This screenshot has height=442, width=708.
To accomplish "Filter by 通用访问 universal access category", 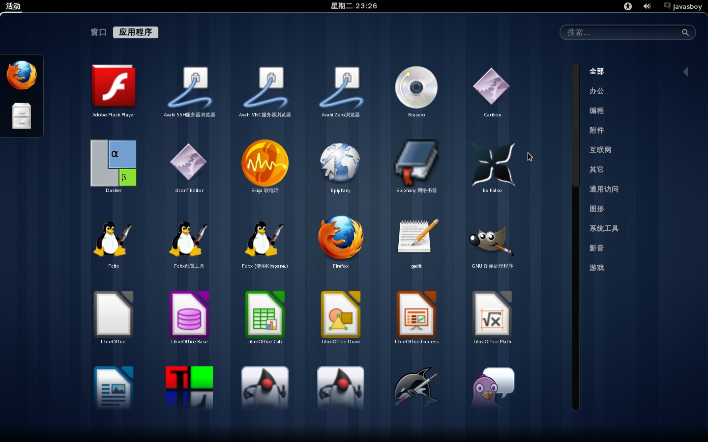I will (x=604, y=189).
